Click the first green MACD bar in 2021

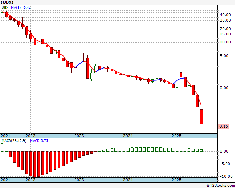click(2, 147)
